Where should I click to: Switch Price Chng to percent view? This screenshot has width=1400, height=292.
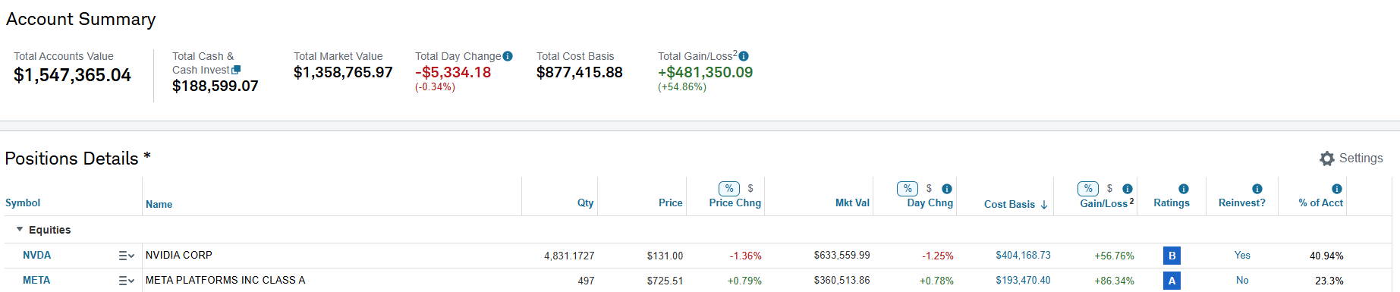(729, 189)
